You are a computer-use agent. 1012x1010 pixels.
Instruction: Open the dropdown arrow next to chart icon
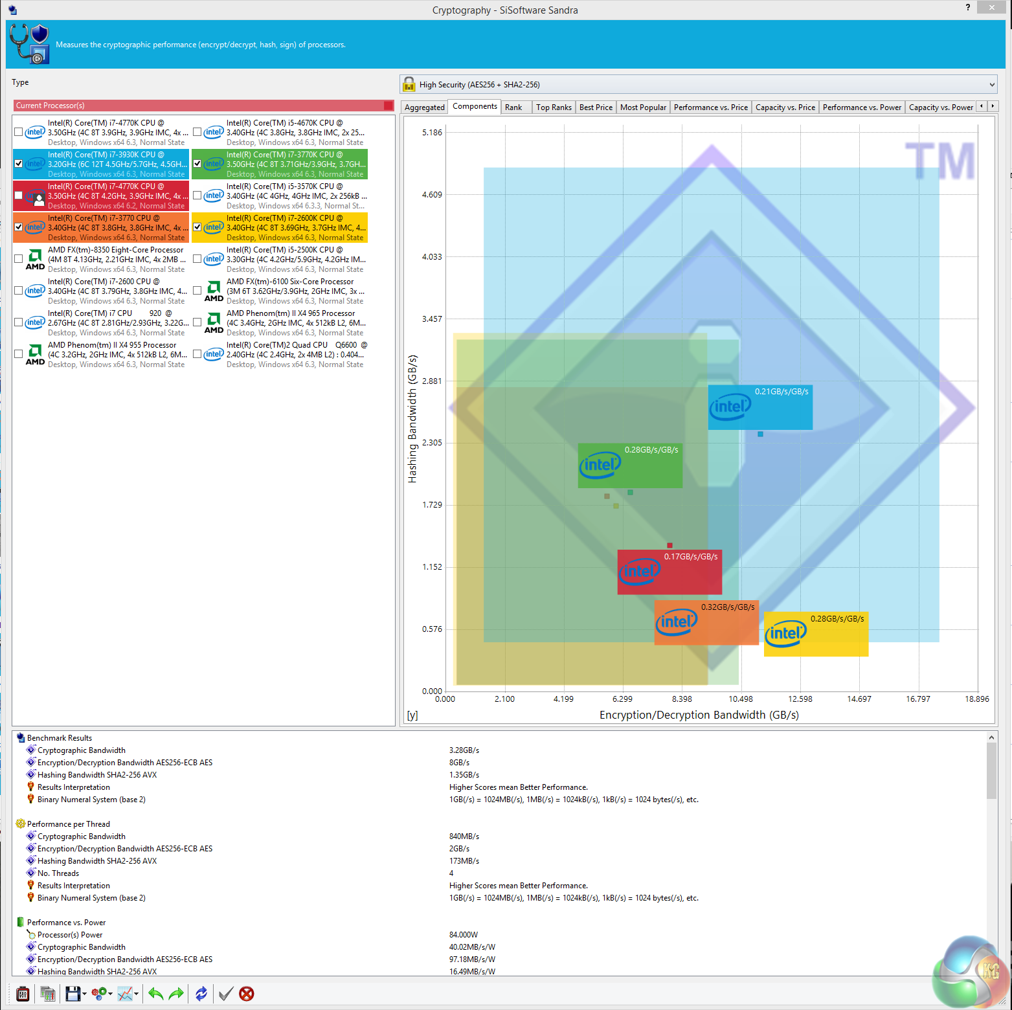pyautogui.click(x=137, y=994)
